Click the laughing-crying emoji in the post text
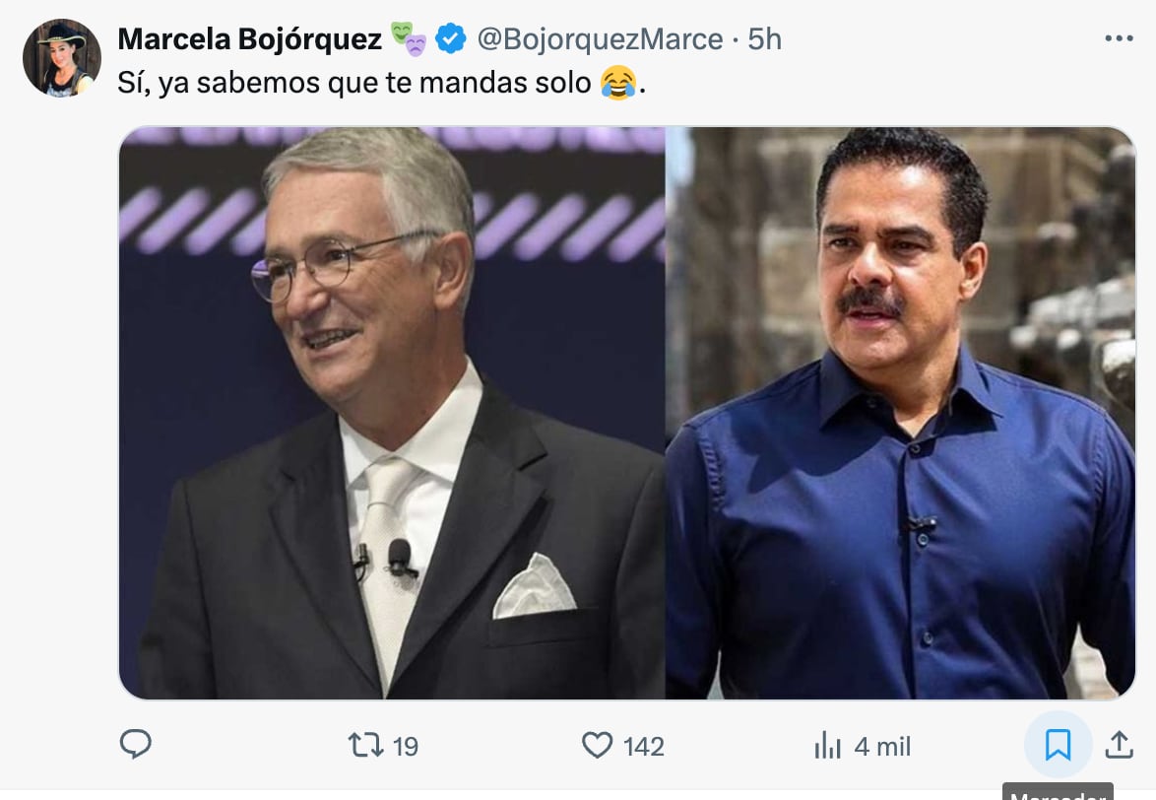1156x800 pixels. click(617, 83)
